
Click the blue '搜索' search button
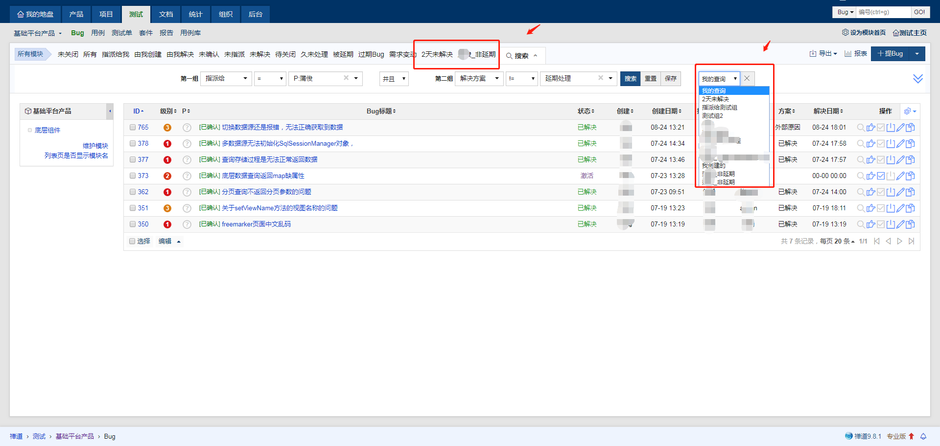coord(630,79)
